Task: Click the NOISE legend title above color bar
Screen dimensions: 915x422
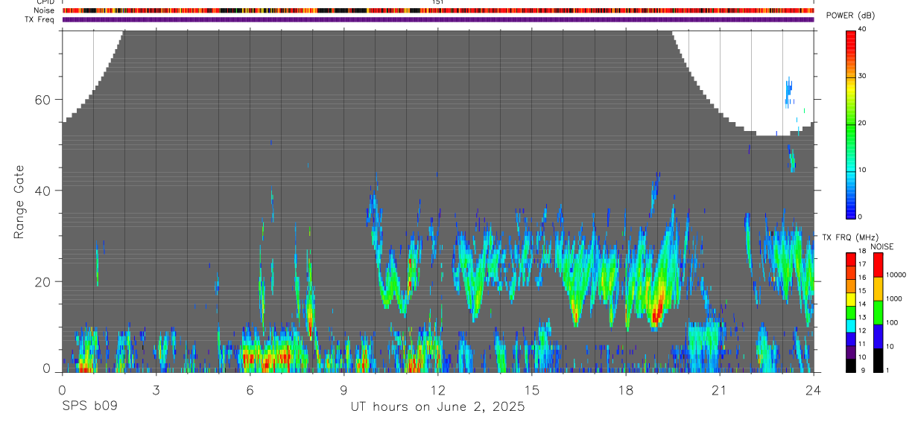Action: click(883, 246)
